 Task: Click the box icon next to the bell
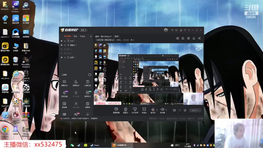pyautogui.click(x=188, y=38)
